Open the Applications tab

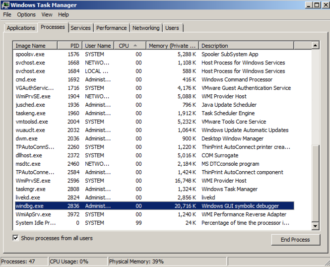coord(21,28)
